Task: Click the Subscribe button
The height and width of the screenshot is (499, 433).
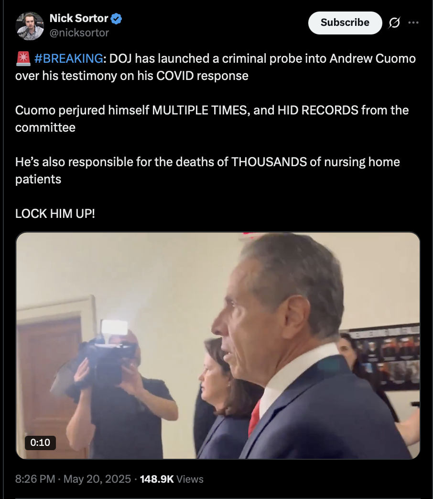Action: point(345,23)
